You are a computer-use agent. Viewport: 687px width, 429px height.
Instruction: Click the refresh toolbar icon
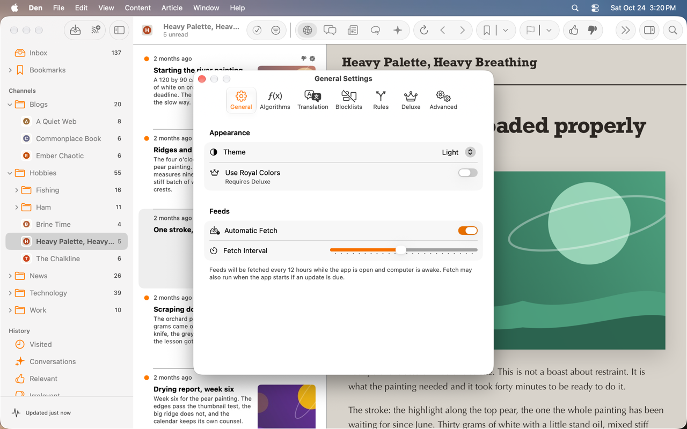tap(424, 31)
